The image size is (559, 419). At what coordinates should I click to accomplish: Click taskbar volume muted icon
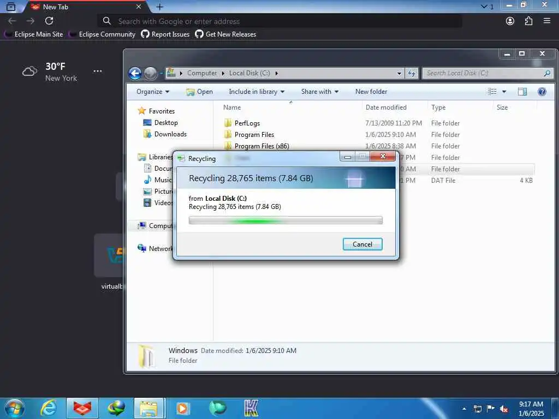(504, 409)
